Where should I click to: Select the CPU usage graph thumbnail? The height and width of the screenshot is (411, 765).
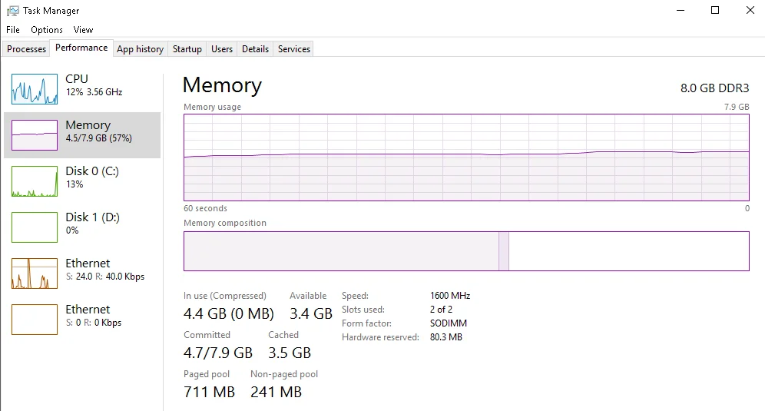pyautogui.click(x=35, y=89)
